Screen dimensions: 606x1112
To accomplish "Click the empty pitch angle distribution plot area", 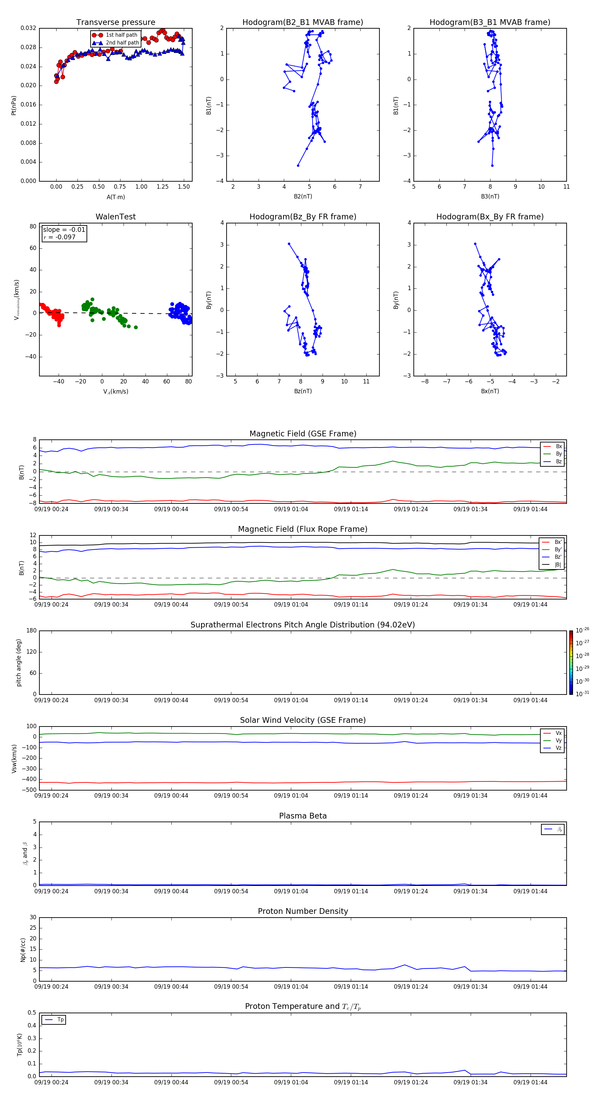I will tap(303, 662).
